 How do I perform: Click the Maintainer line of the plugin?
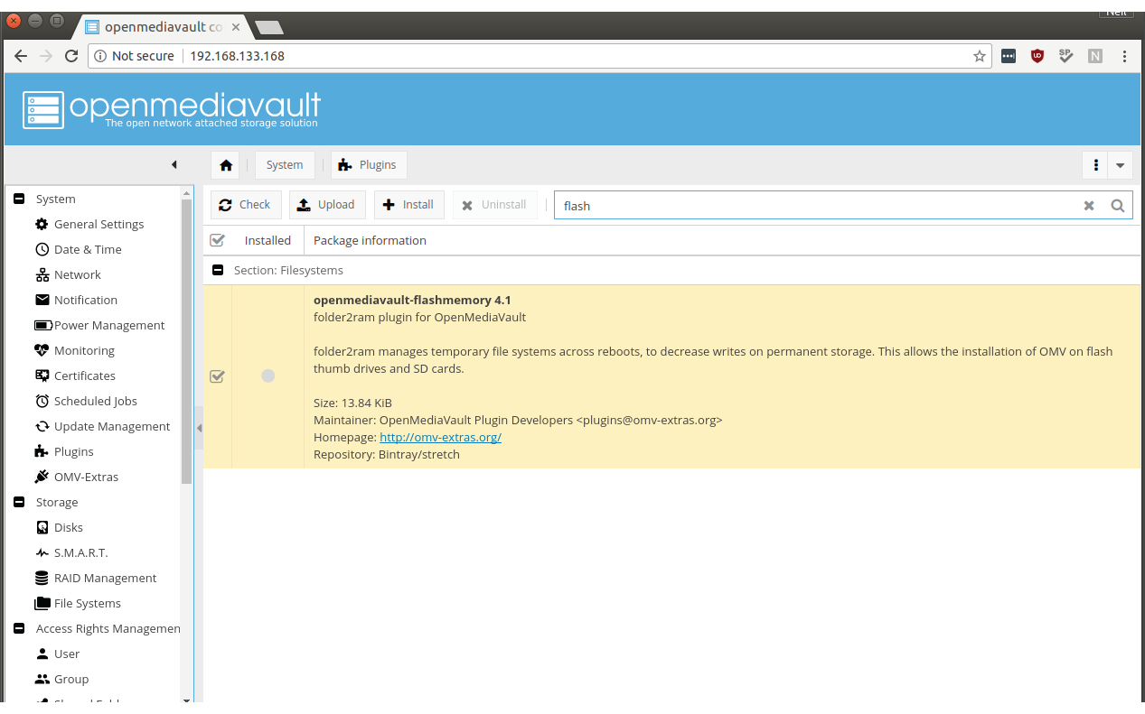click(518, 420)
